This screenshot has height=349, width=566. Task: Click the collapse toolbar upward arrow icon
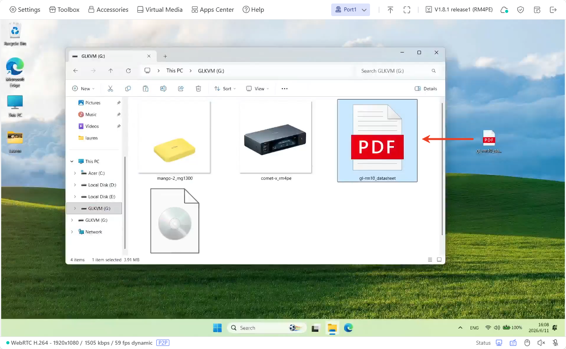(390, 10)
